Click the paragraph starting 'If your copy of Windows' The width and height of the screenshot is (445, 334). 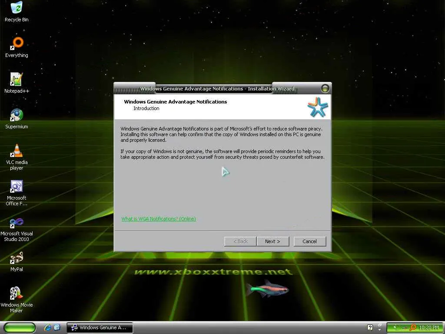tap(222, 154)
